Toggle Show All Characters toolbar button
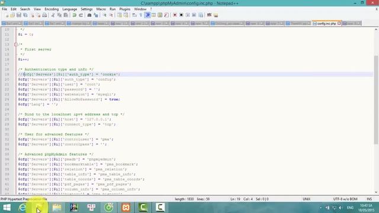The image size is (379, 213). pos(141,15)
